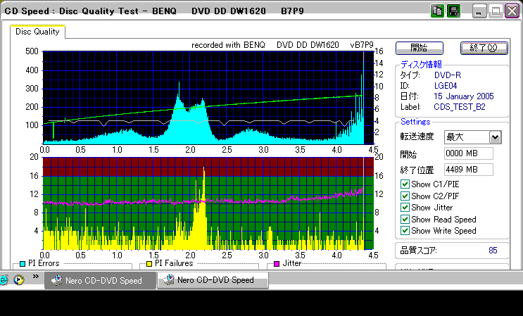Click the yellow PI Failures legend square
523x316 pixels.
click(x=149, y=264)
